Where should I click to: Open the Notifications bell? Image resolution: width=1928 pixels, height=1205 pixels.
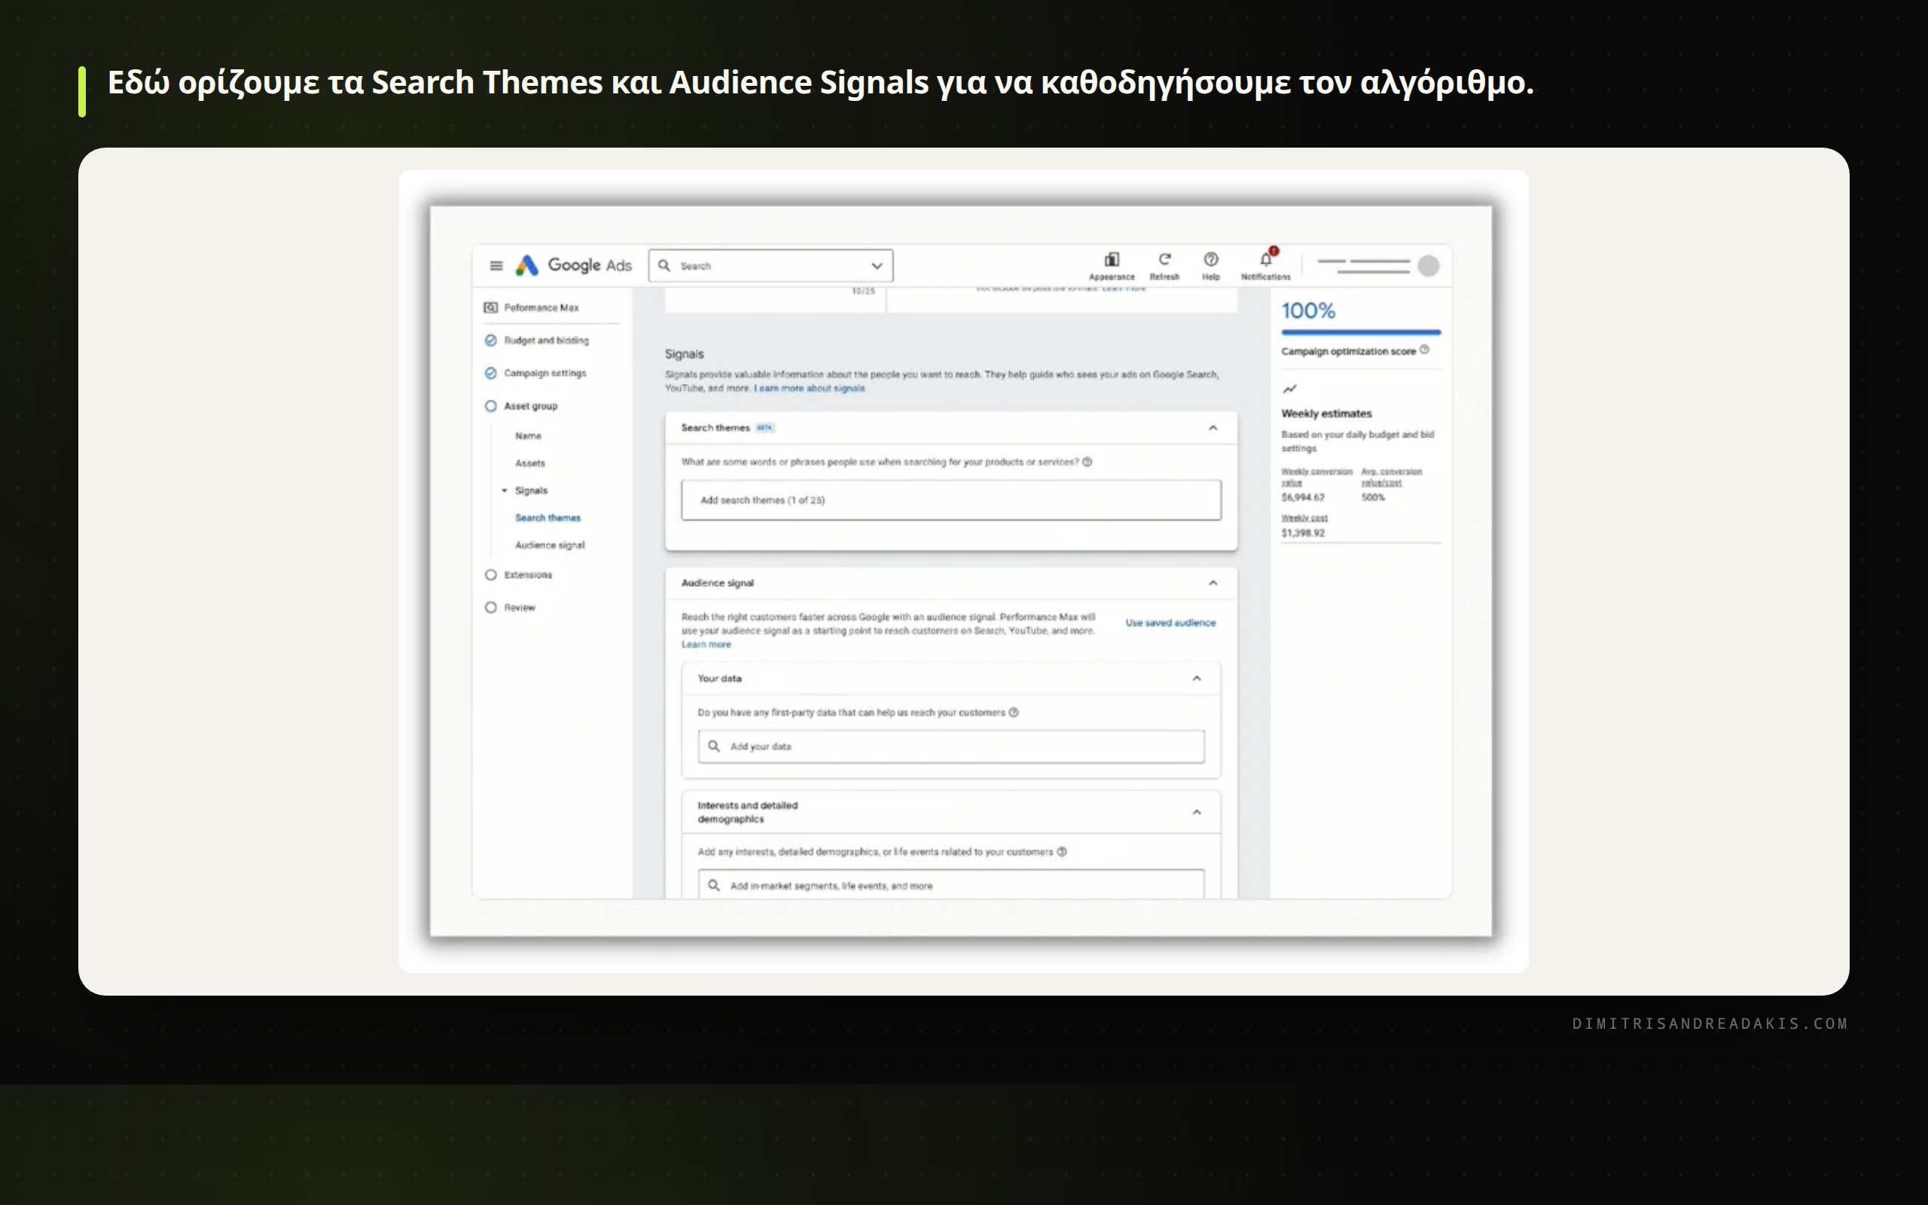(1266, 258)
